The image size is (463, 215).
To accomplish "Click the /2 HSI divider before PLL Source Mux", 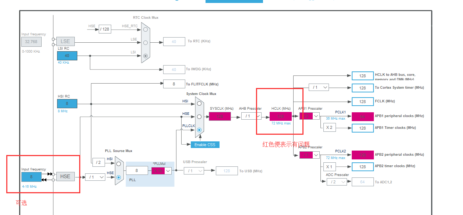I will (98, 162).
